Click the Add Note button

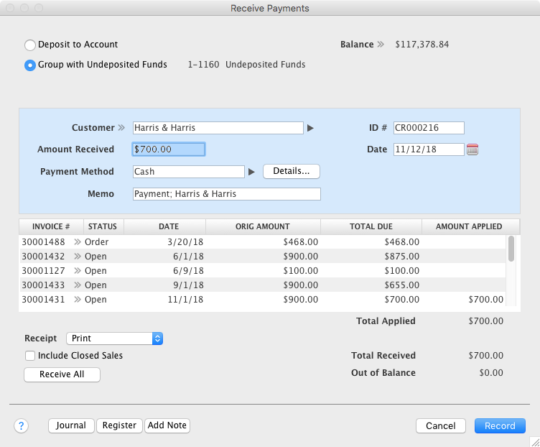click(167, 425)
